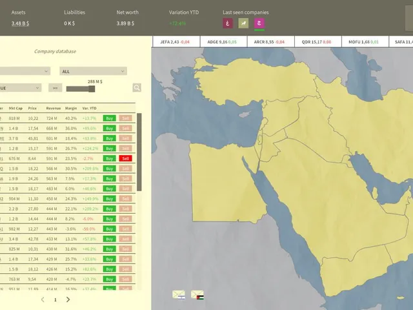Click the 40.2% margin cell
Screen dimensions: 413x310
coord(71,118)
